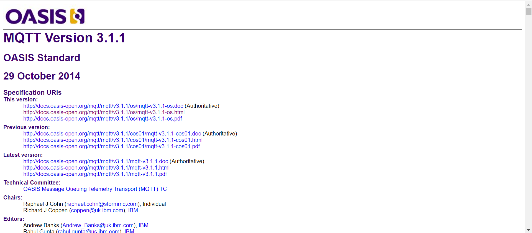Click the Specification URIs heading

pos(32,93)
